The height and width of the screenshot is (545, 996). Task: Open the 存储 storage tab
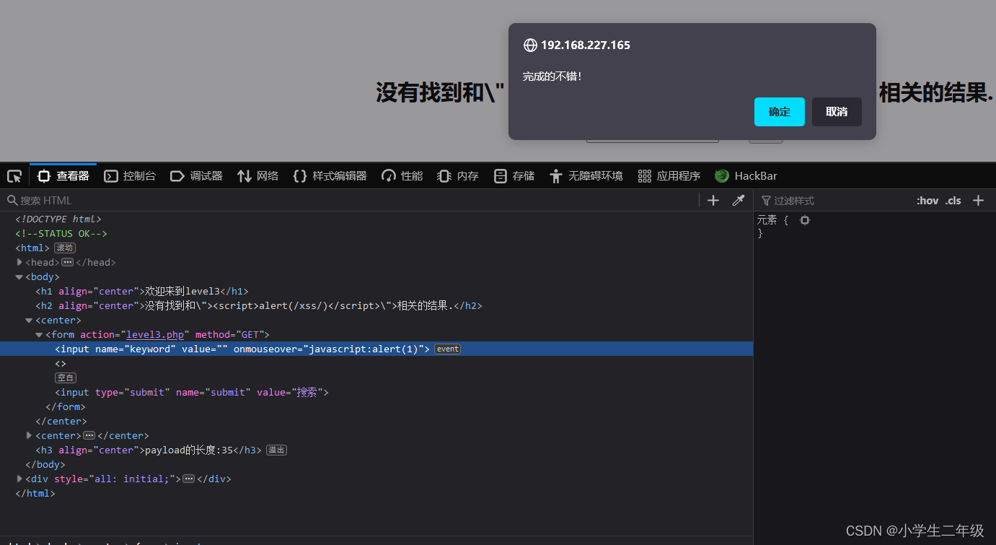coord(514,175)
